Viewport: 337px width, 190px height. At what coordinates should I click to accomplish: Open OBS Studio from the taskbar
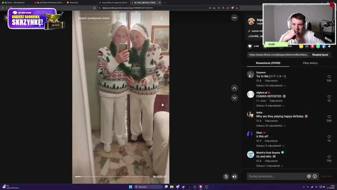click(207, 187)
